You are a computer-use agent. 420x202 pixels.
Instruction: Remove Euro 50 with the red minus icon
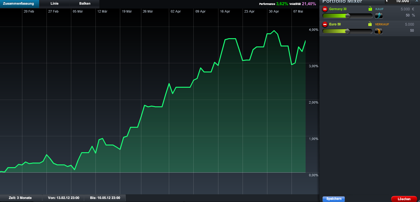(325, 24)
